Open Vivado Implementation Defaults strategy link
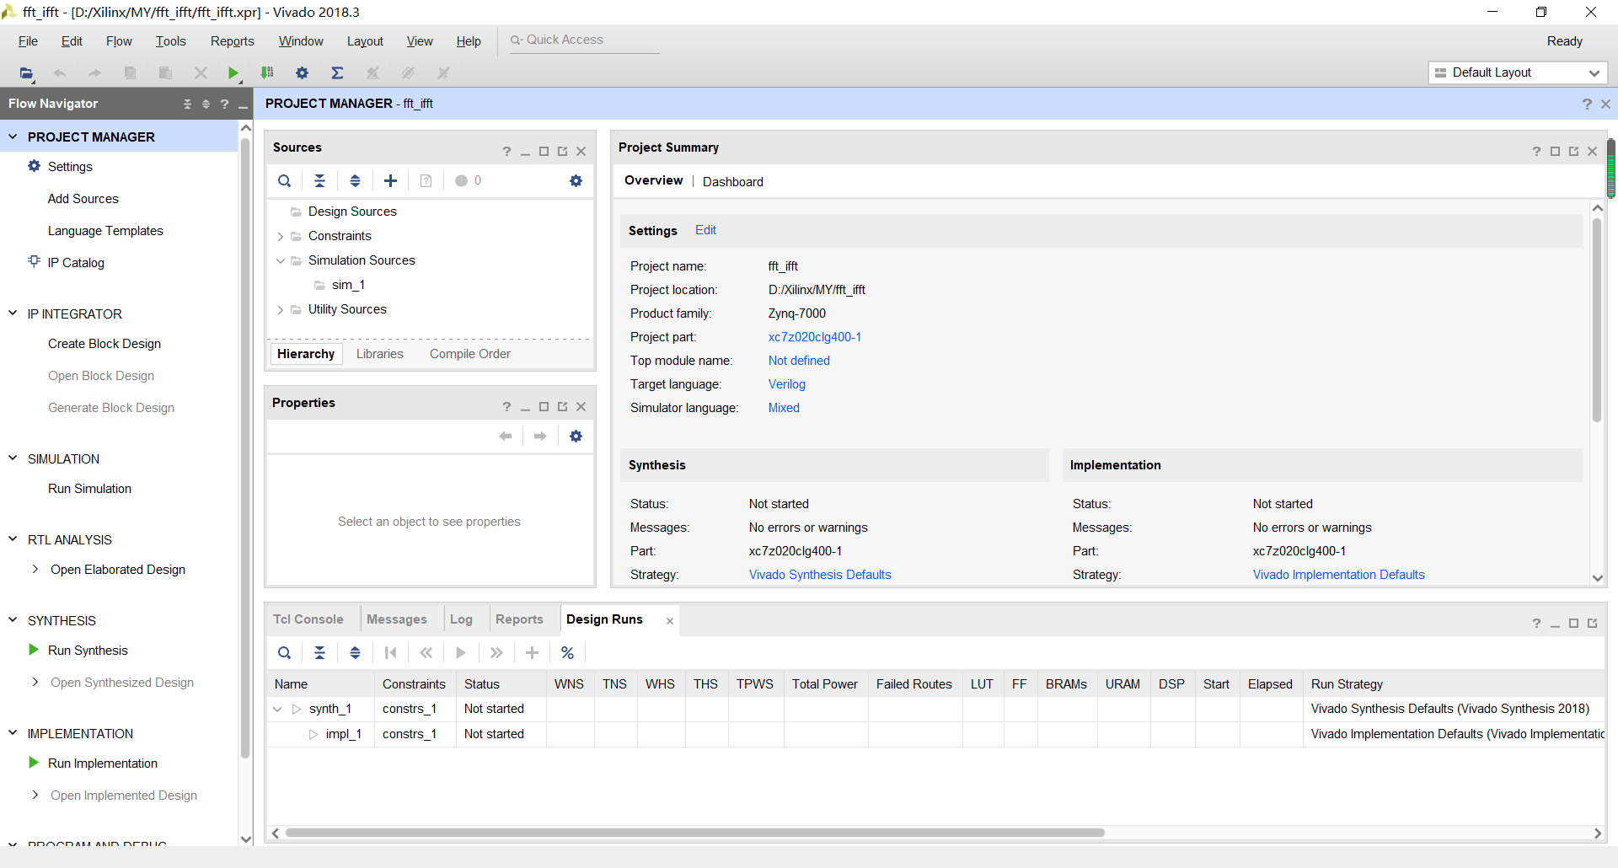The image size is (1618, 868). coord(1339,575)
